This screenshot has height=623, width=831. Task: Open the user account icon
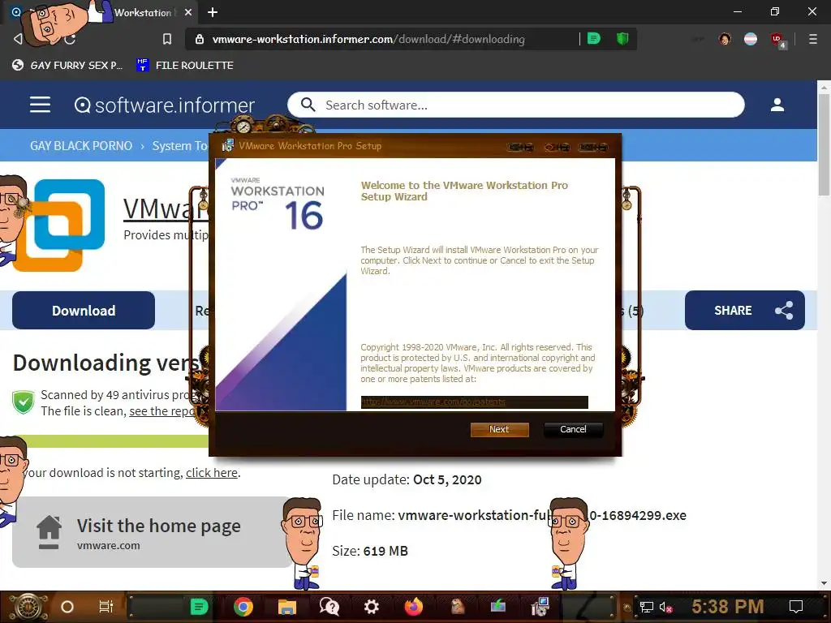pyautogui.click(x=777, y=105)
